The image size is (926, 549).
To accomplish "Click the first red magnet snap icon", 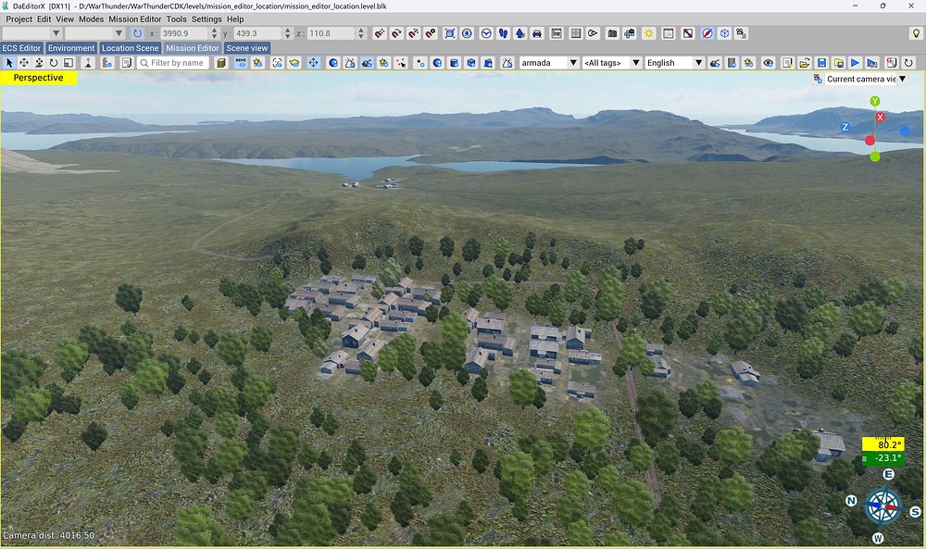I will pos(379,33).
